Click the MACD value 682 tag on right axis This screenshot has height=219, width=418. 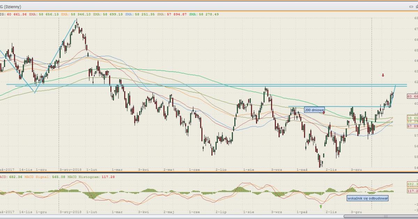click(412, 184)
